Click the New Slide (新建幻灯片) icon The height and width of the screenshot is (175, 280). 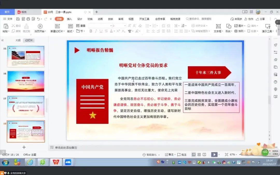point(58,26)
